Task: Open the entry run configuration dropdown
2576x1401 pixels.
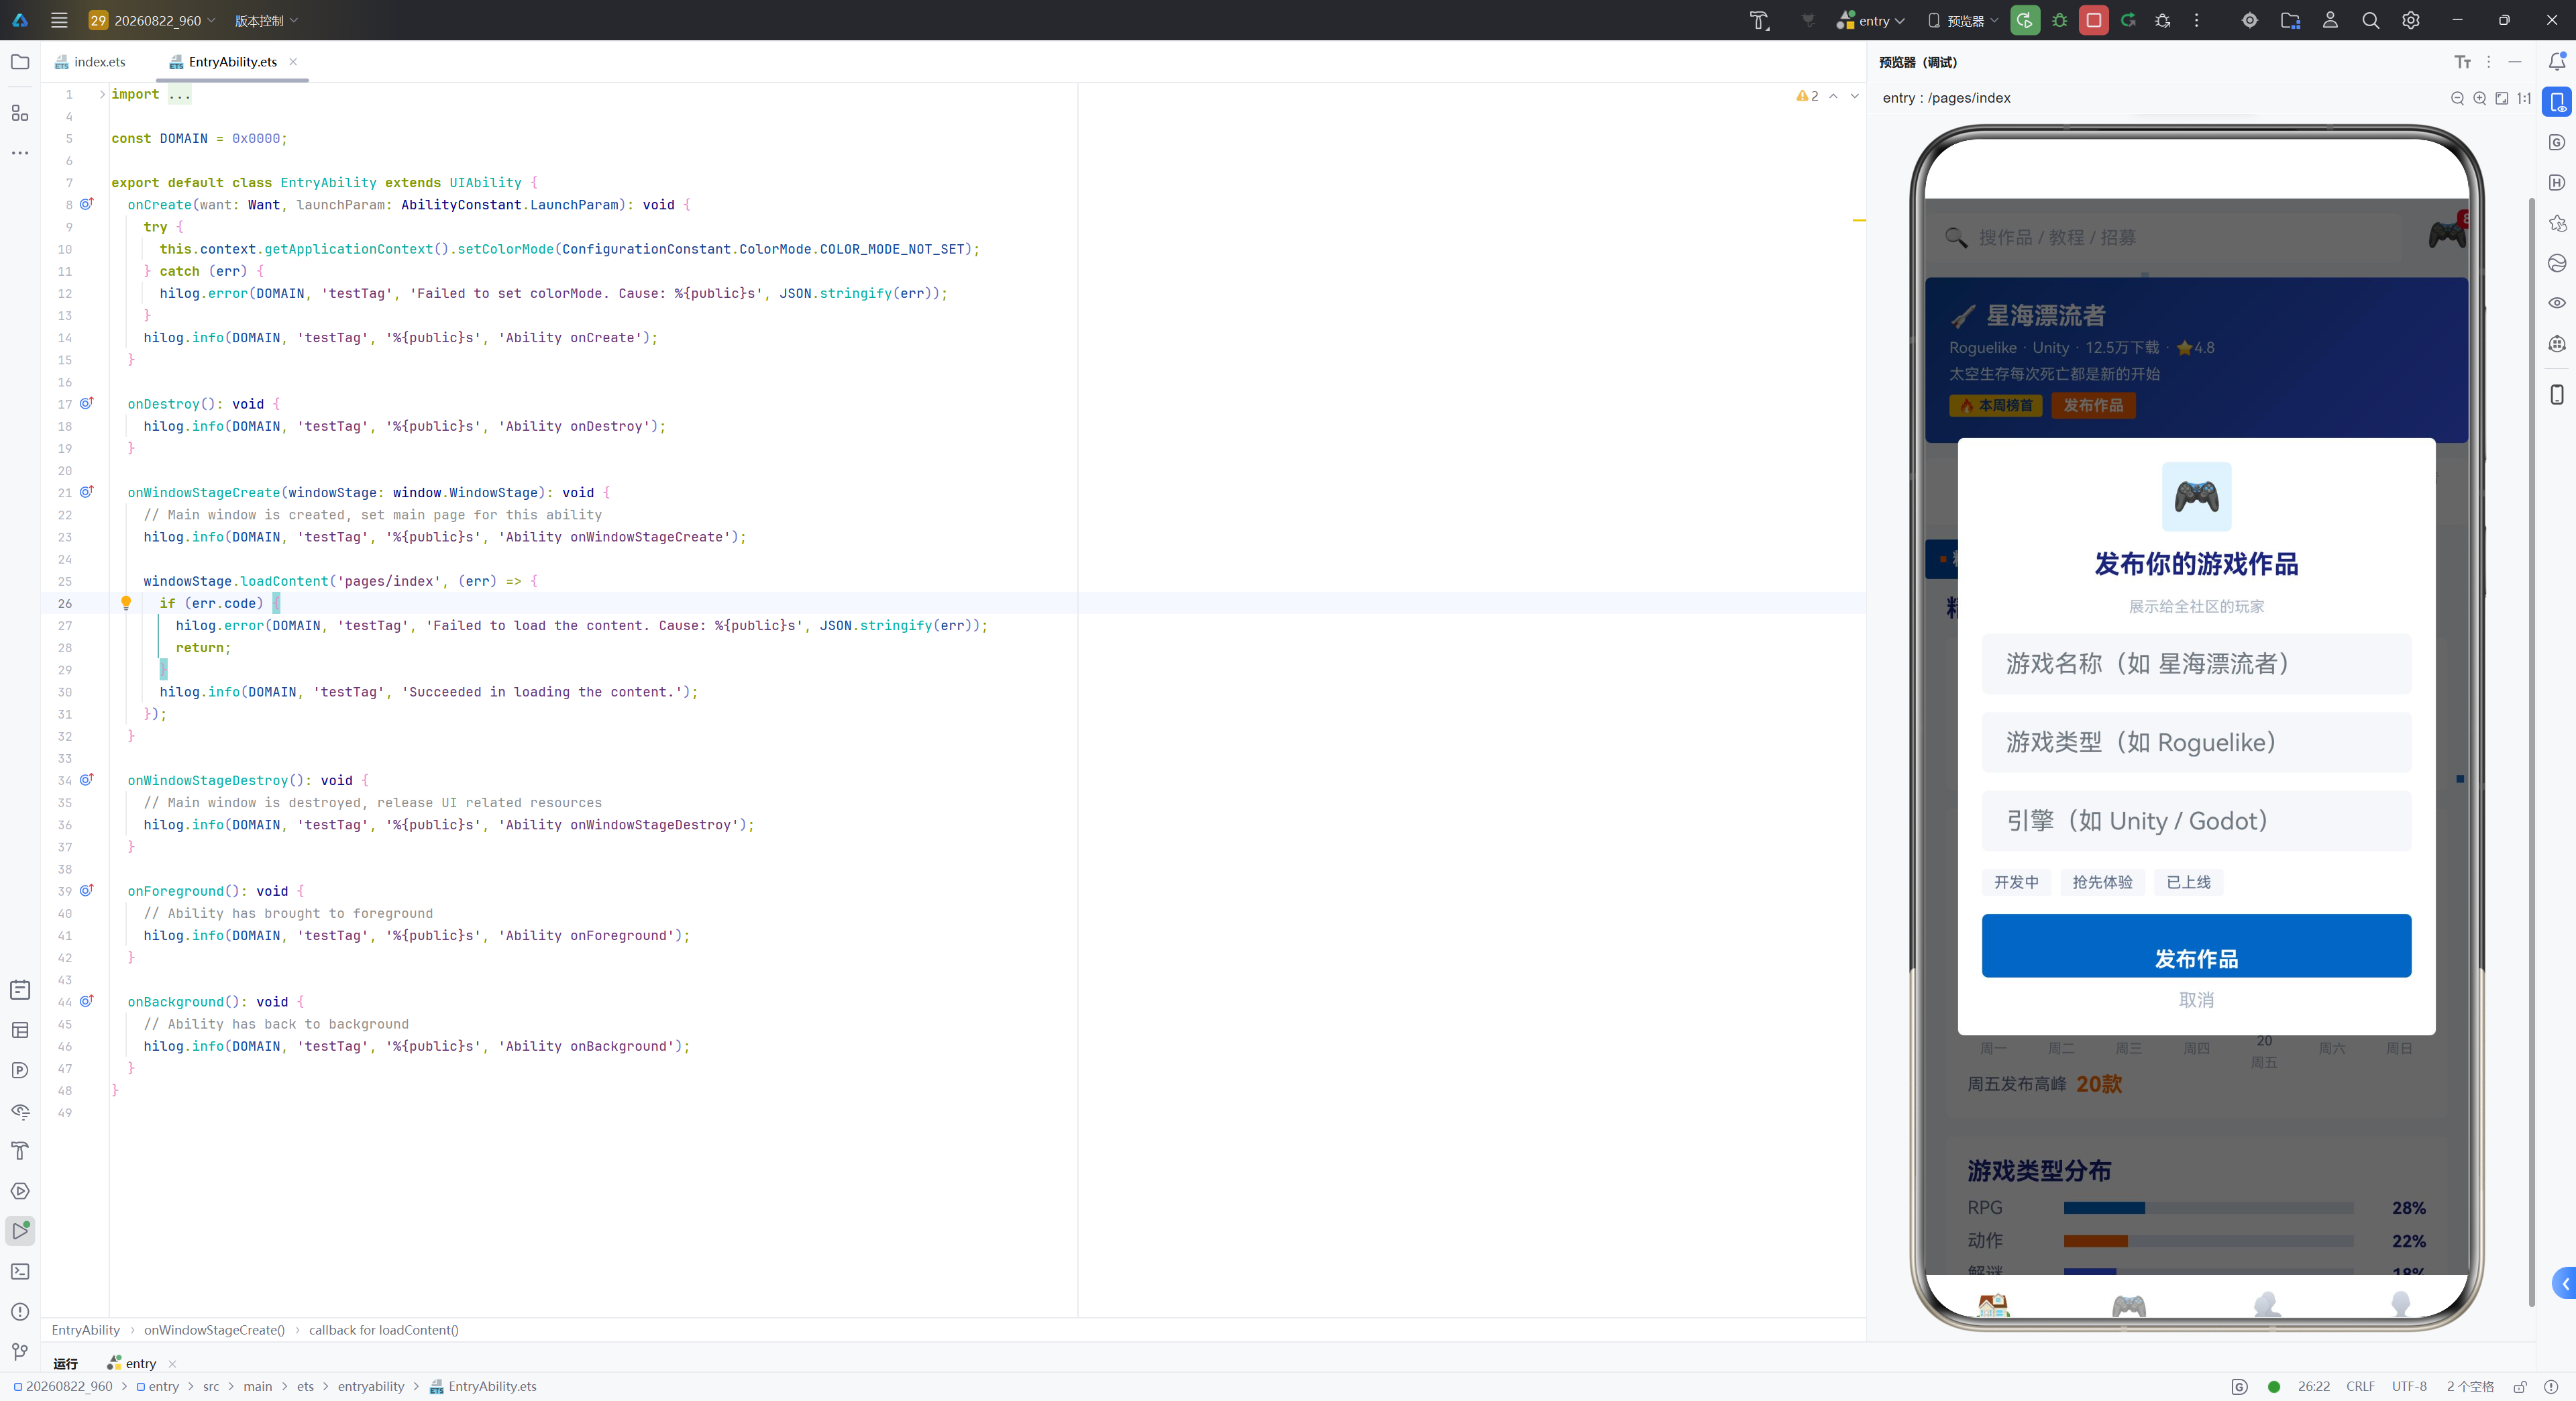Action: pyautogui.click(x=1871, y=20)
